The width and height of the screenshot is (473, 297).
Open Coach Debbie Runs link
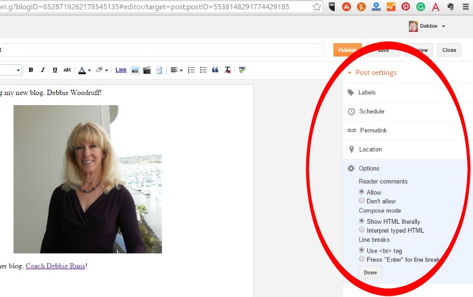tap(56, 266)
